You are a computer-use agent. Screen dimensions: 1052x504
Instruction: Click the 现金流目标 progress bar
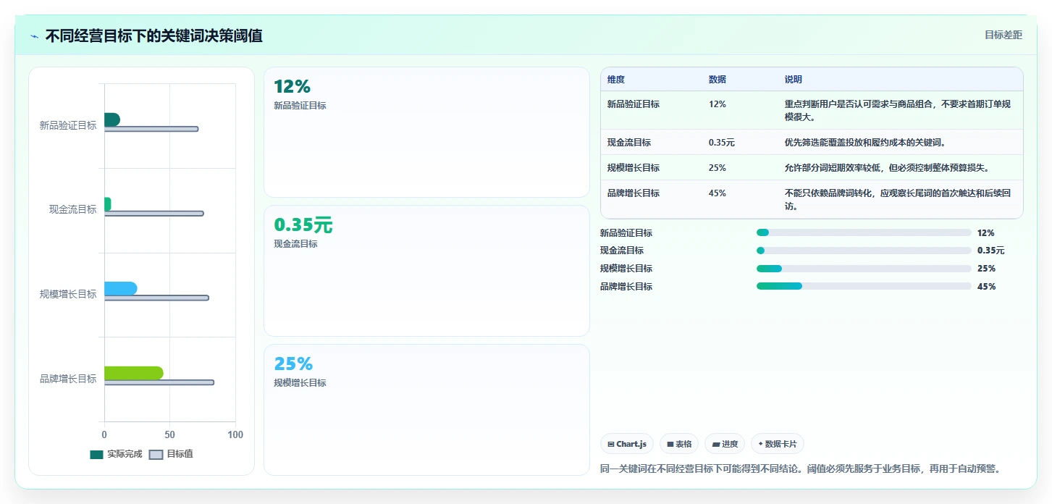tap(864, 251)
